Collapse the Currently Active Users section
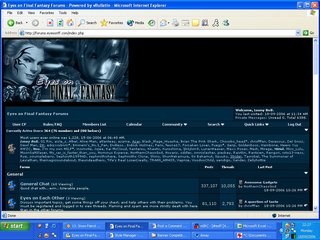The height and width of the screenshot is (240, 320). click(x=306, y=130)
